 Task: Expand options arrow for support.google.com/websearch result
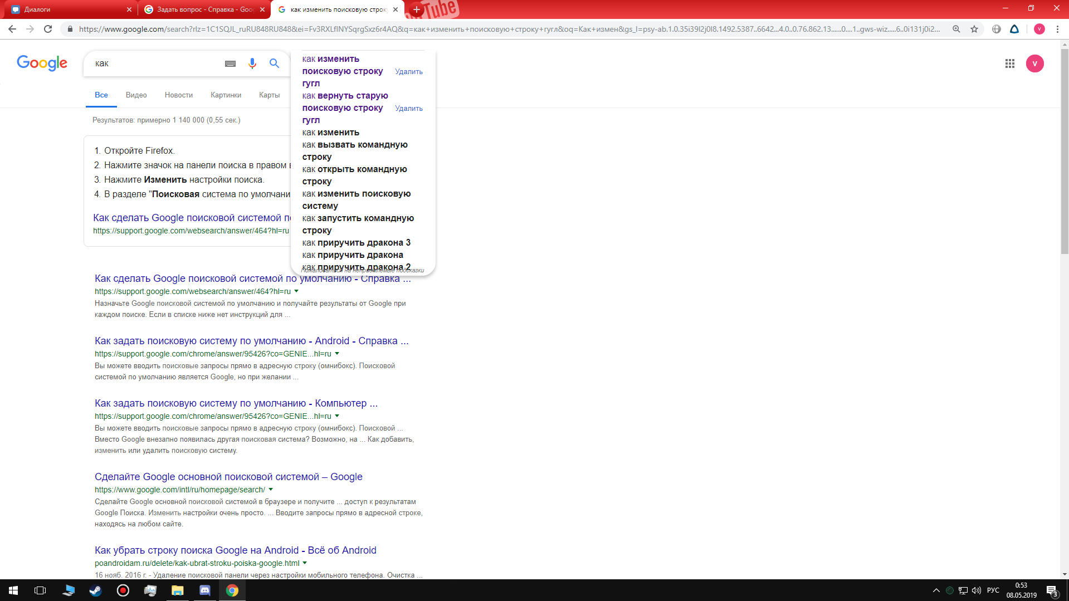(296, 291)
